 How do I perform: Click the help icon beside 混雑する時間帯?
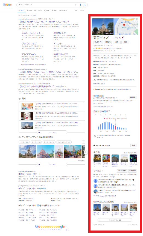point(109,111)
